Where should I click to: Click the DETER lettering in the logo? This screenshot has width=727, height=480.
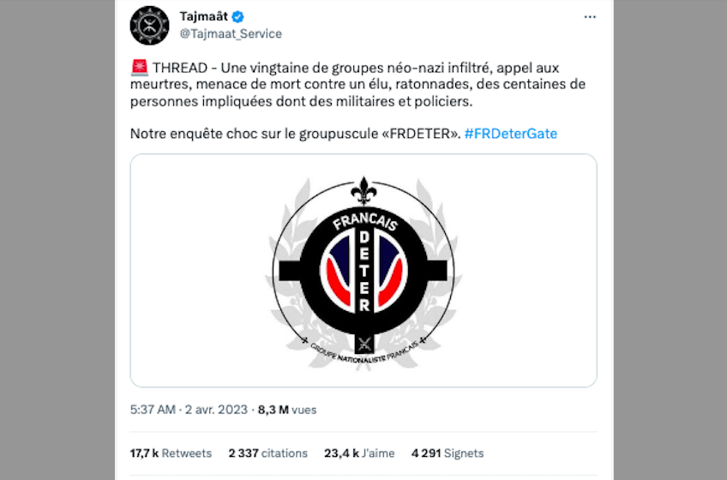(x=364, y=271)
